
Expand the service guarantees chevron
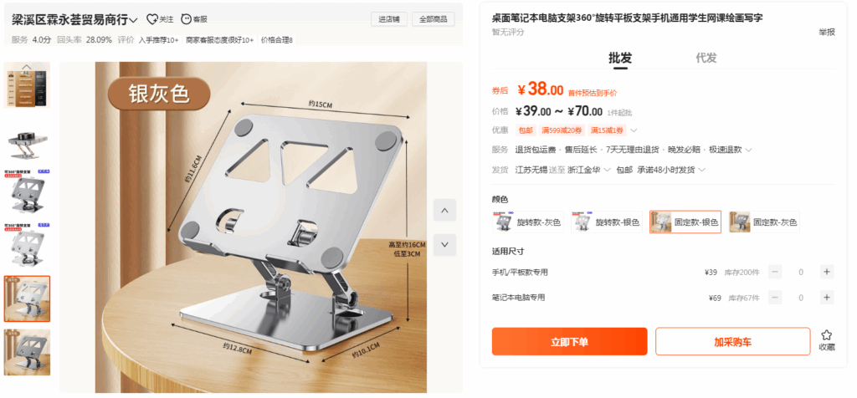(x=748, y=150)
